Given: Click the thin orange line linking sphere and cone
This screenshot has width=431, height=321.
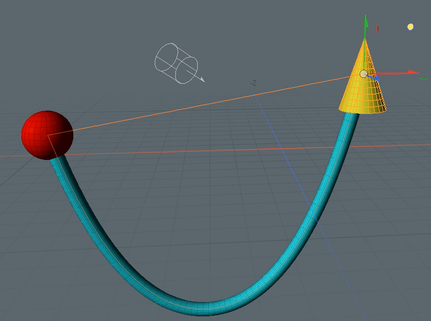Looking at the screenshot, I should coord(207,105).
